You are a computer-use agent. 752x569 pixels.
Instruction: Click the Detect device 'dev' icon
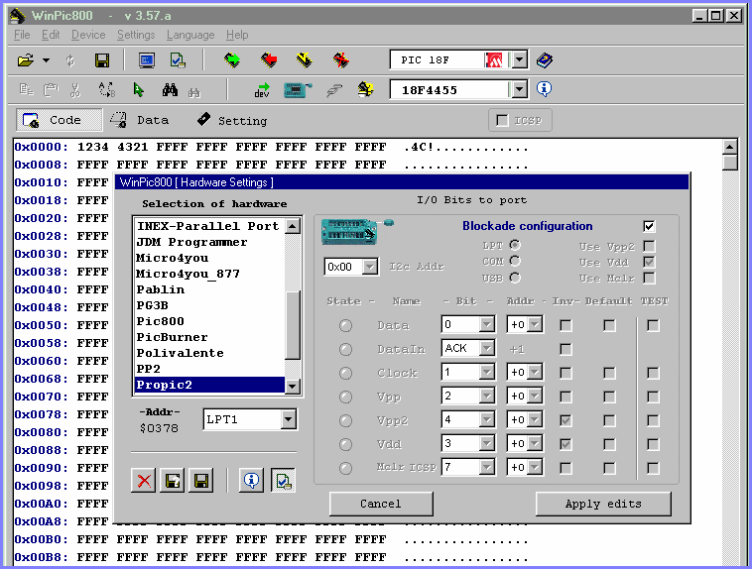tap(262, 89)
